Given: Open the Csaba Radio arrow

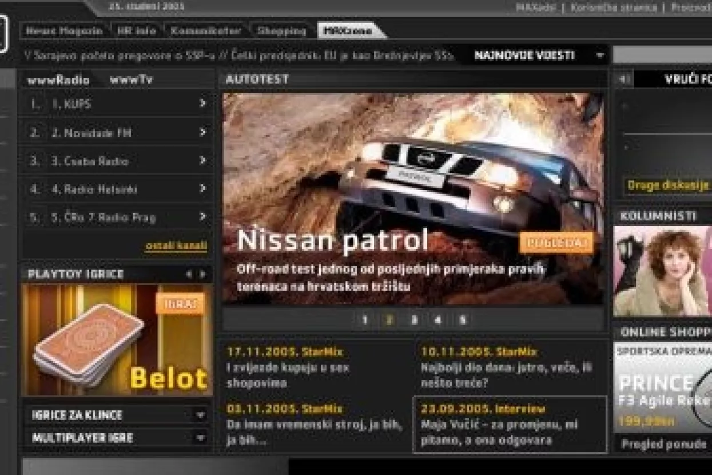Looking at the screenshot, I should click(202, 160).
